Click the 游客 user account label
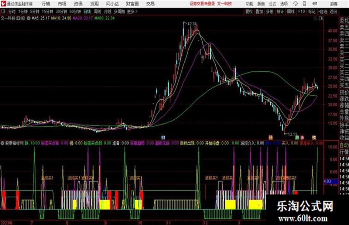349x225 pixels. (333, 4)
